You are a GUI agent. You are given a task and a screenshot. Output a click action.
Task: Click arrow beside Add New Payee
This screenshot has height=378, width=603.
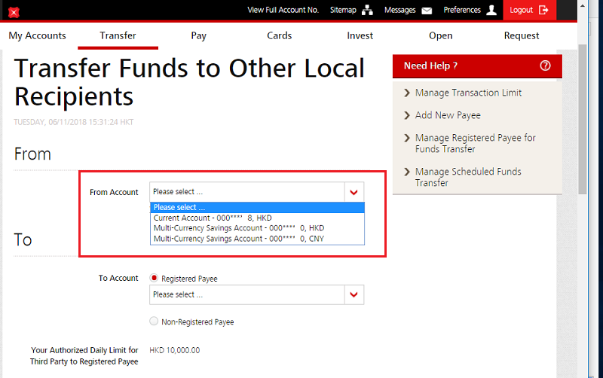pyautogui.click(x=406, y=115)
